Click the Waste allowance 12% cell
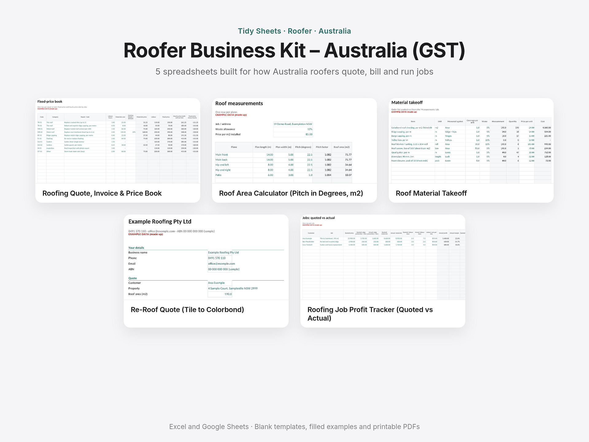This screenshot has width=589, height=442. (x=293, y=129)
